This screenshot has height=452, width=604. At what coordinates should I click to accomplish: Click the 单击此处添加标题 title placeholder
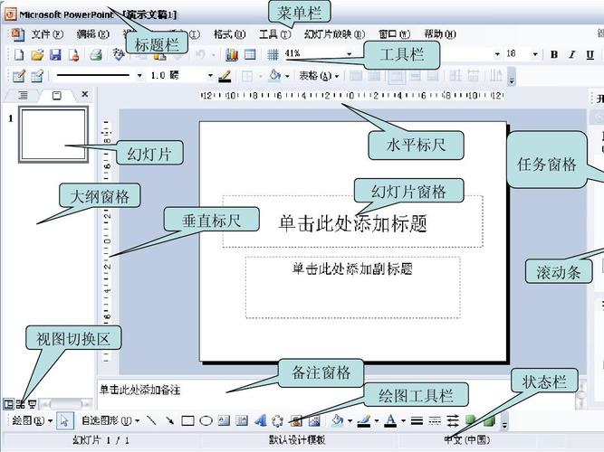[352, 221]
